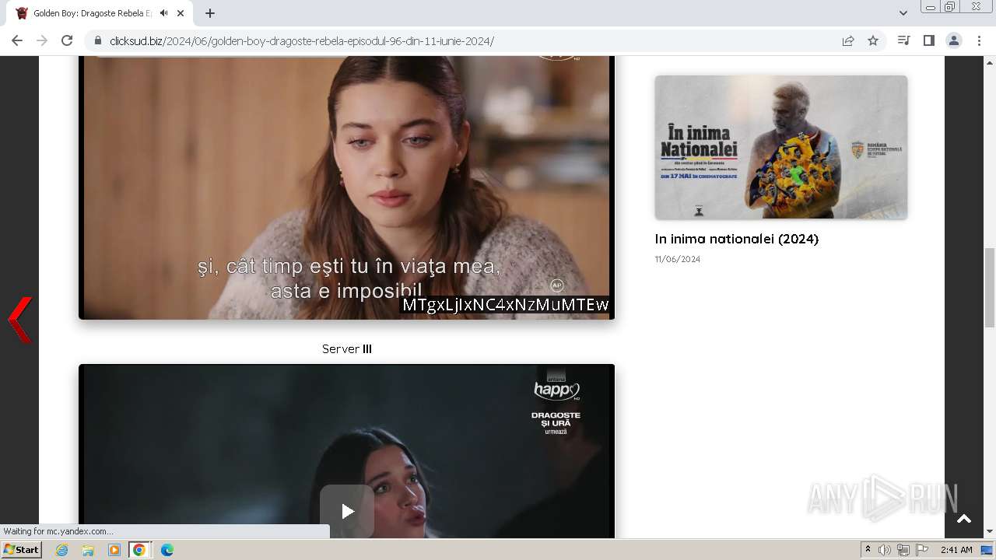Mute the tab audio speaker icon
996x560 pixels.
[x=164, y=13]
